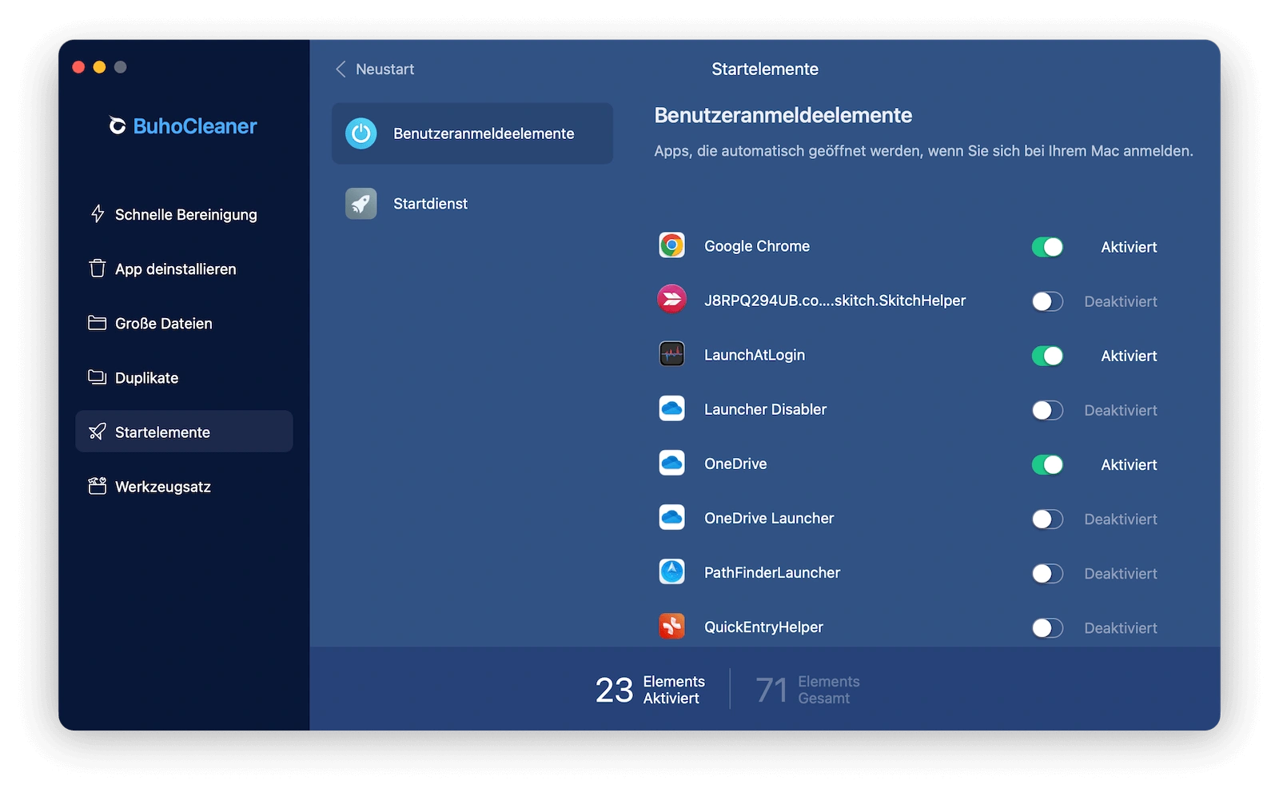Click the power icon for Benutzeranmeldeelemente
This screenshot has height=808, width=1279.
(x=361, y=133)
